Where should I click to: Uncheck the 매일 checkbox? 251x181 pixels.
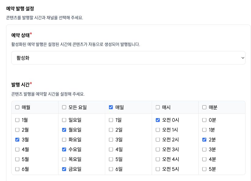click(x=111, y=107)
